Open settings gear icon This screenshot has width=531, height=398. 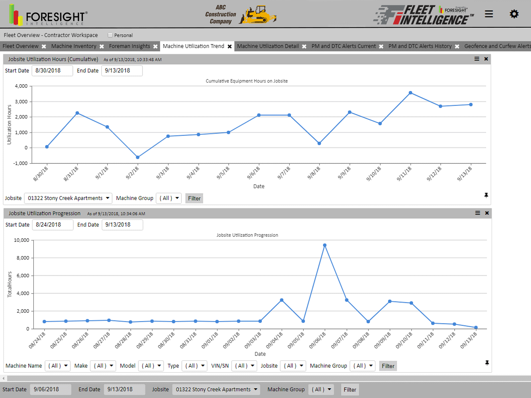coord(514,14)
